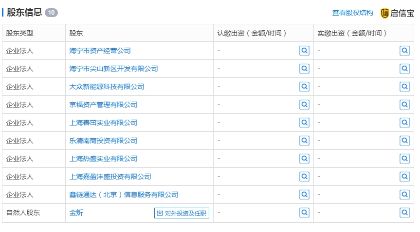Open paid-in capital details for 海宁市资产经营公司
This screenshot has width=420, height=232.
click(404, 51)
